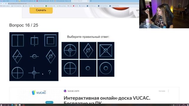
Task: Switch to the tab with red favicon
Action: pos(44,1)
